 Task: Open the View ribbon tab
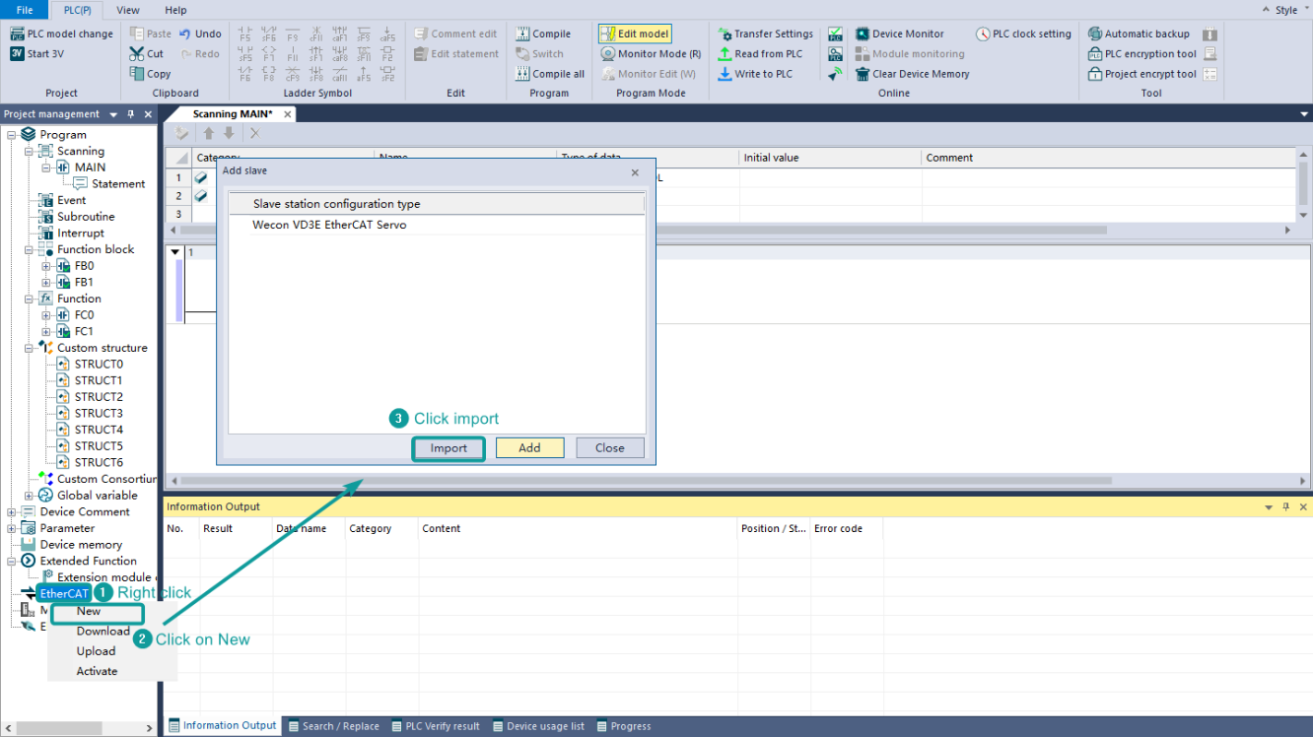tap(128, 10)
